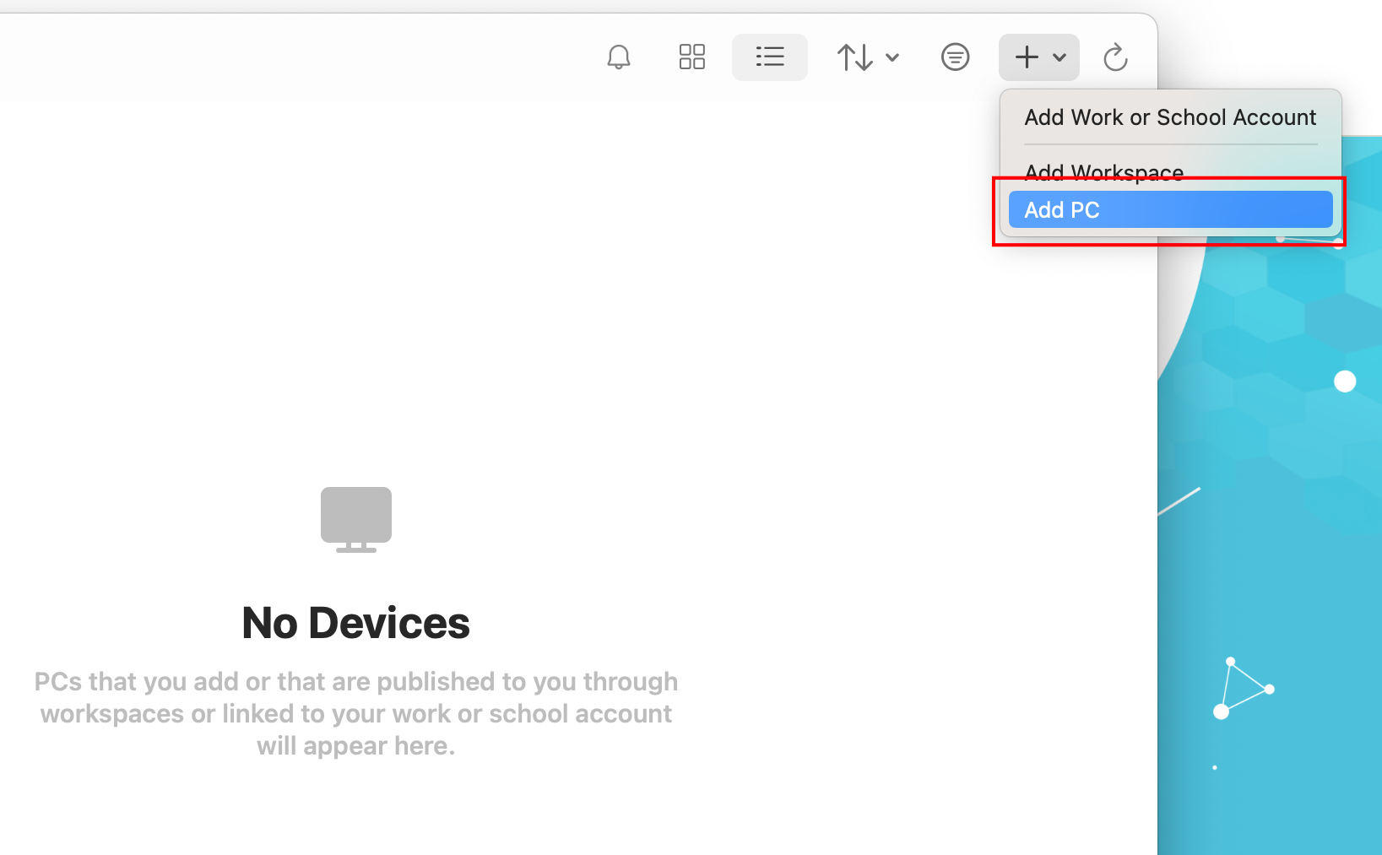Click the description text under No Devices
1382x855 pixels.
click(x=355, y=713)
